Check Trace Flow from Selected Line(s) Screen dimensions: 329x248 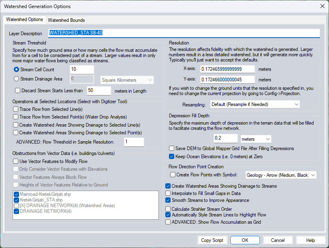coord(16,109)
